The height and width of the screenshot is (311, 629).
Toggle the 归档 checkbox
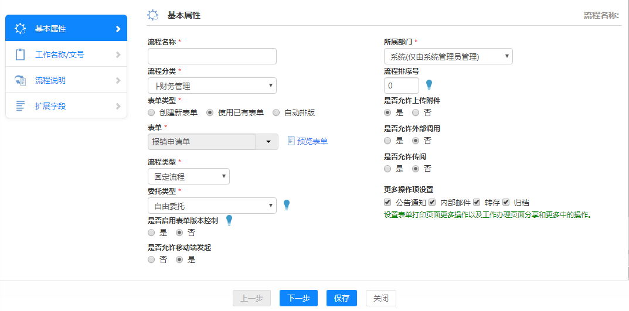click(x=506, y=202)
